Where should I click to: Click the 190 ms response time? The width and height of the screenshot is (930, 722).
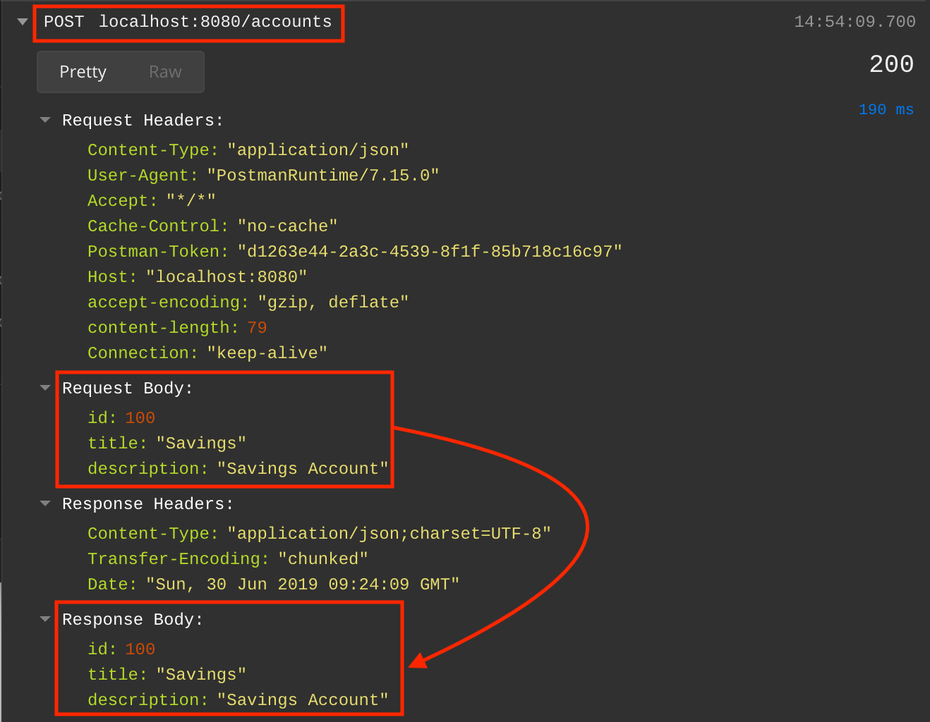[886, 109]
